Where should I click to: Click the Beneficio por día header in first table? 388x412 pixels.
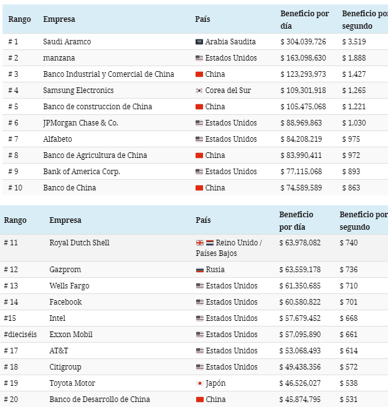(x=305, y=20)
